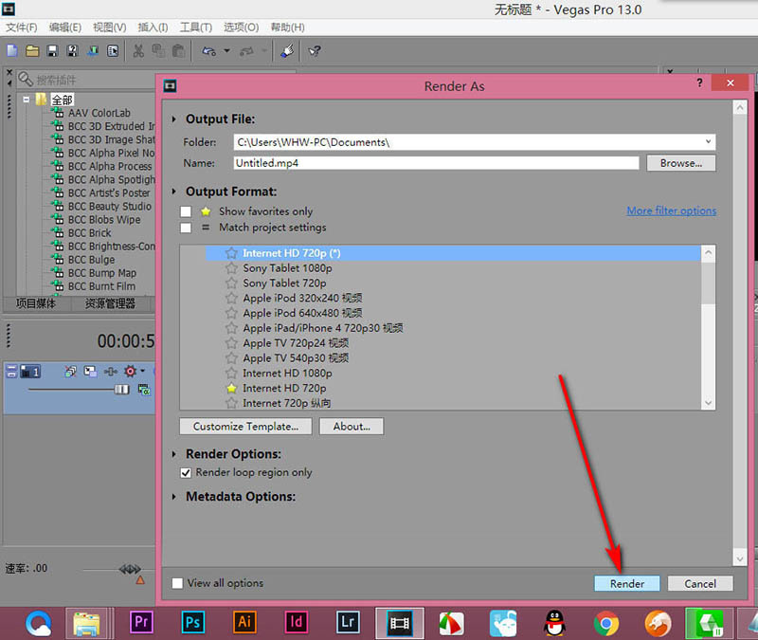Click the plugin search magnifier icon
758x640 pixels.
pos(26,79)
